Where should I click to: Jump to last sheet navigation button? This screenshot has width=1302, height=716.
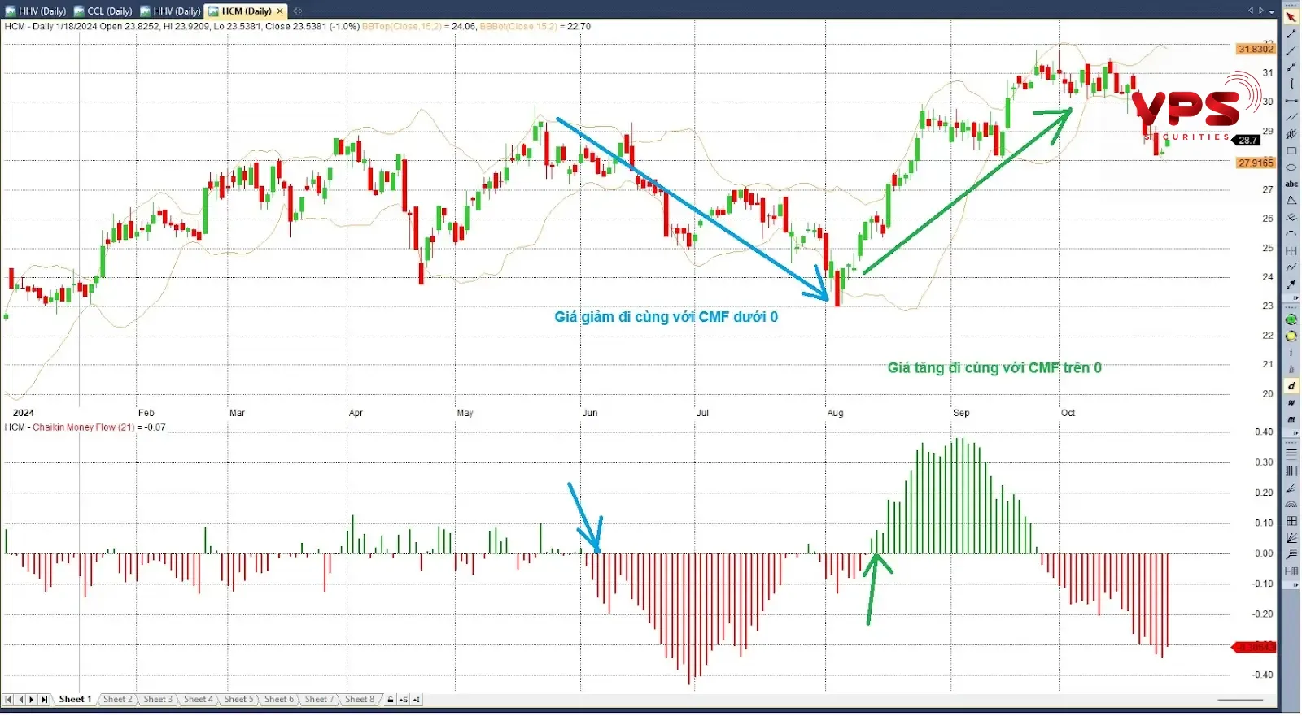[44, 700]
